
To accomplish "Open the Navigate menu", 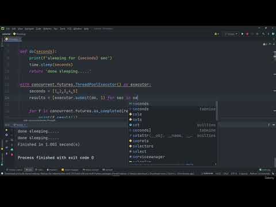I will (29, 29).
